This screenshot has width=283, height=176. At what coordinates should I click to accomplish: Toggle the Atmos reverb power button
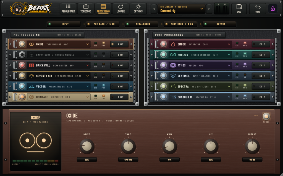(x=164, y=65)
